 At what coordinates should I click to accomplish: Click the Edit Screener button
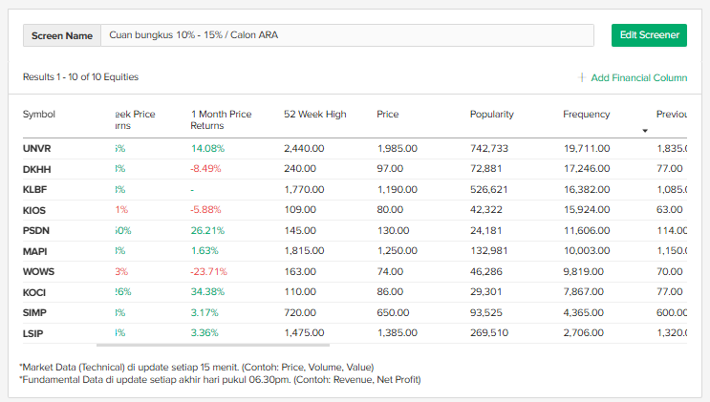[649, 35]
